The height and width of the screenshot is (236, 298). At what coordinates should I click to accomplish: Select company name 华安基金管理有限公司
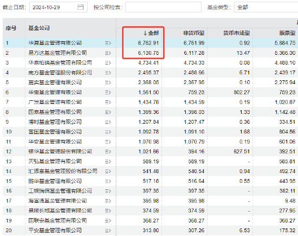[x=55, y=142]
